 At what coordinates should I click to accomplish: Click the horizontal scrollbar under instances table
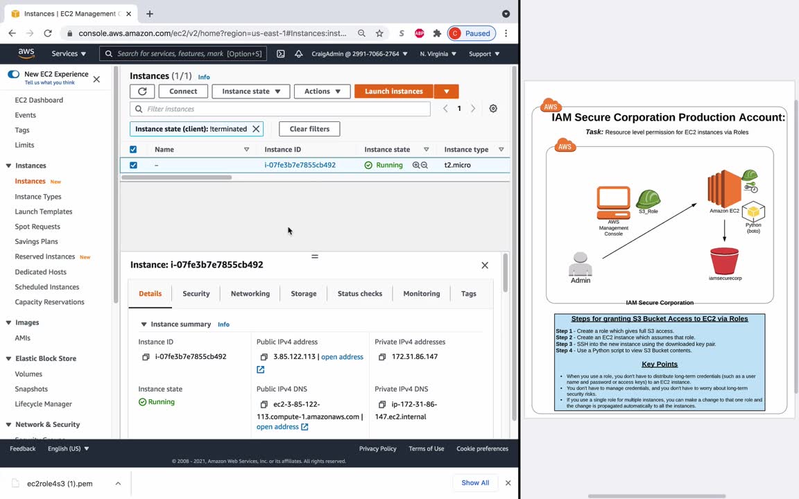coord(176,177)
